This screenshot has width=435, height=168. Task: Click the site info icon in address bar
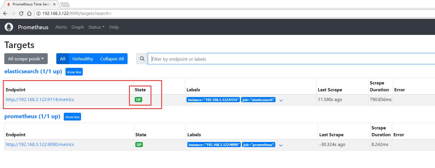pos(39,13)
